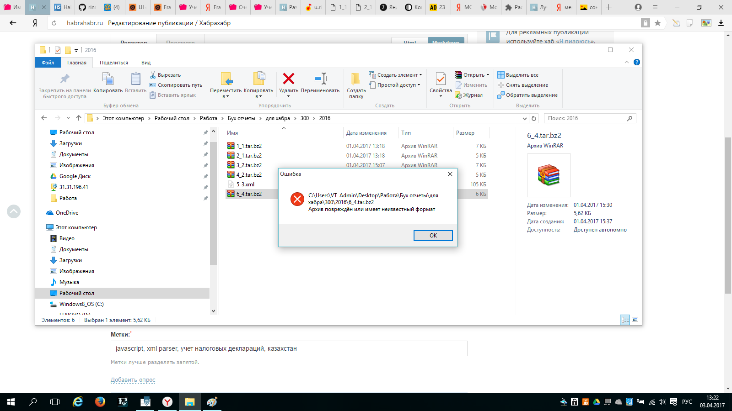The image size is (732, 411).
Task: Click the quick access toolbar new folder icon
Action: (68, 50)
